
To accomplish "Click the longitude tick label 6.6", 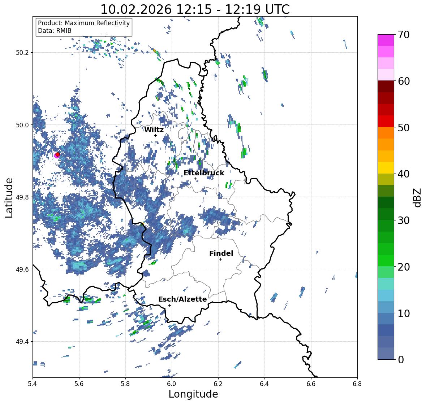I will click(x=311, y=384).
